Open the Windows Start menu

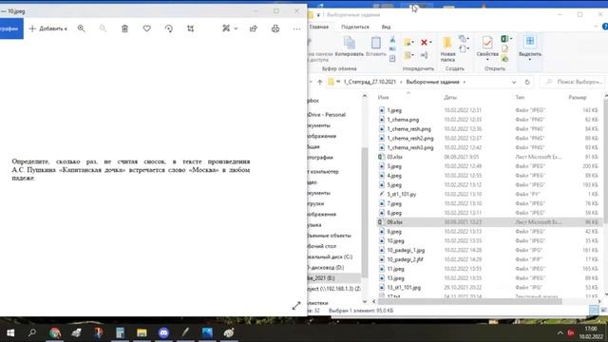pos(10,332)
